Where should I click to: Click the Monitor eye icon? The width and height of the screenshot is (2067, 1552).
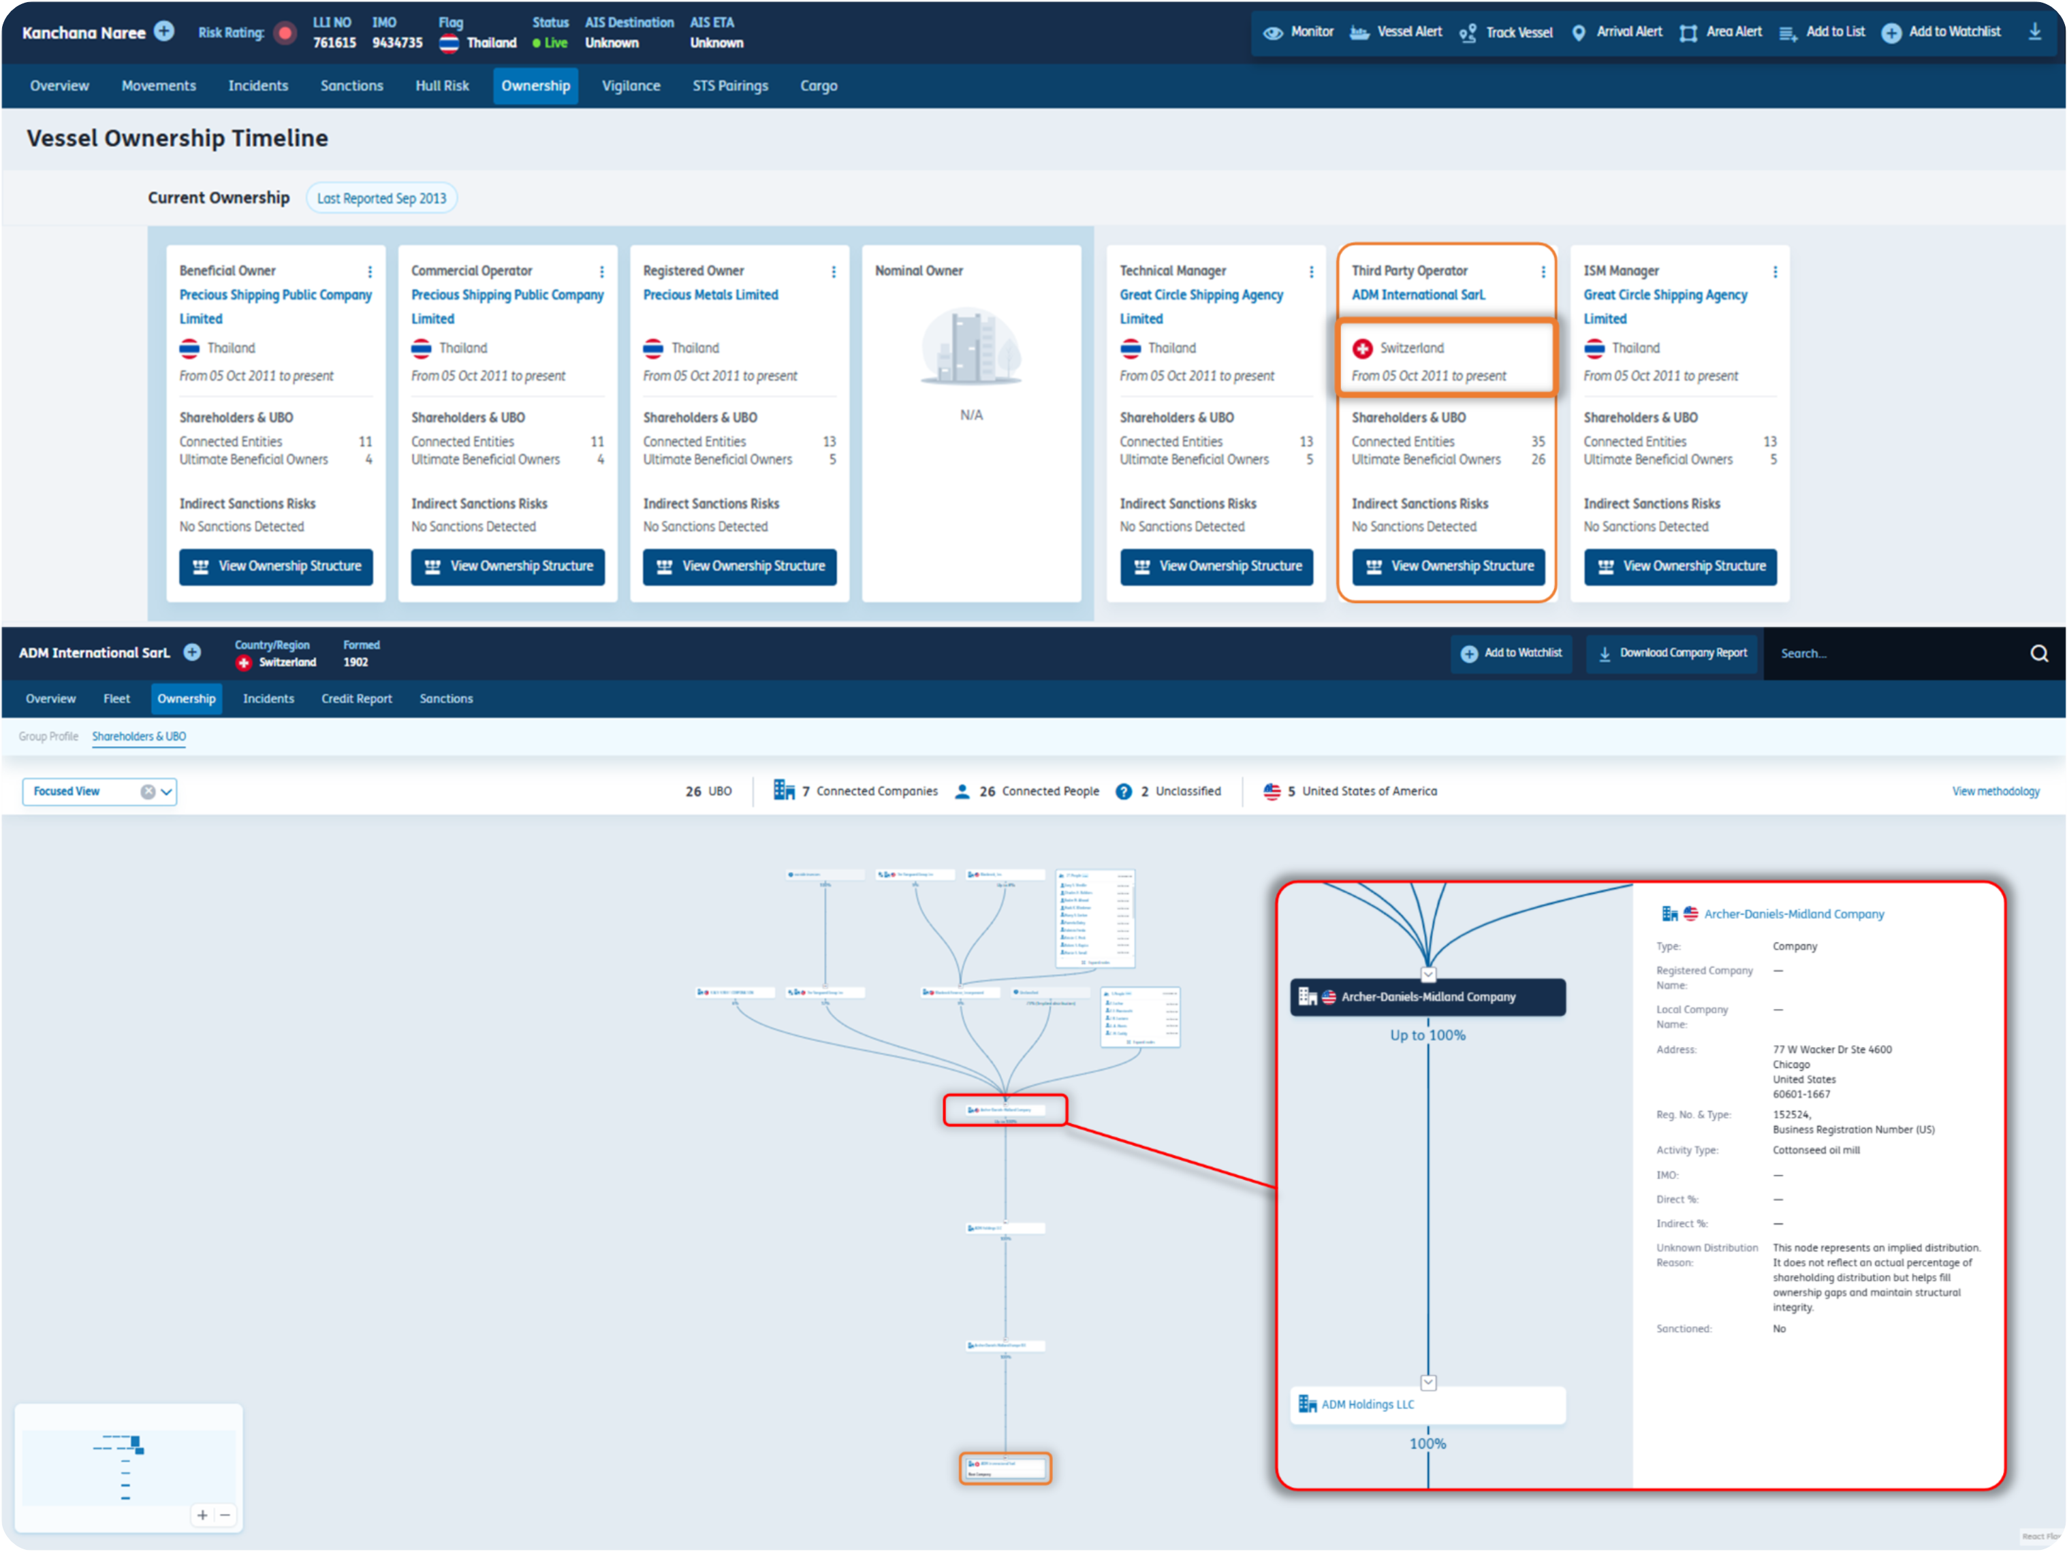click(1273, 33)
